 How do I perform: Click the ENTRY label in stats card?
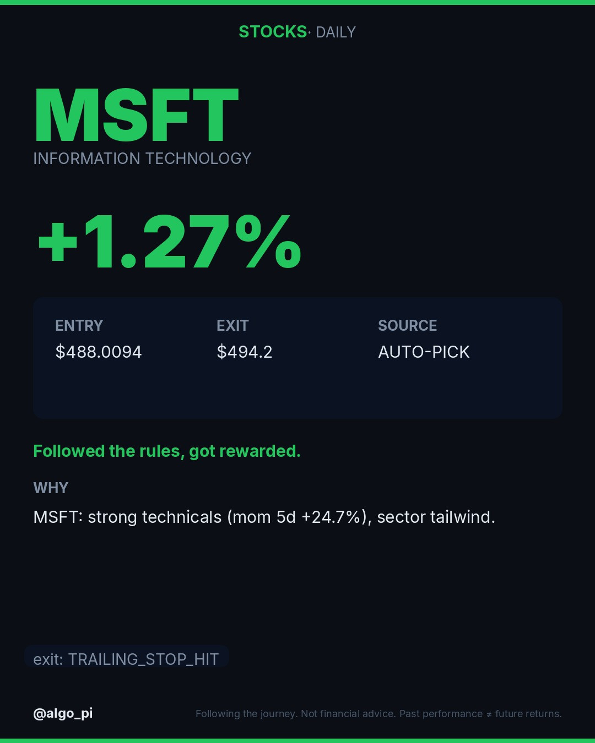(79, 326)
